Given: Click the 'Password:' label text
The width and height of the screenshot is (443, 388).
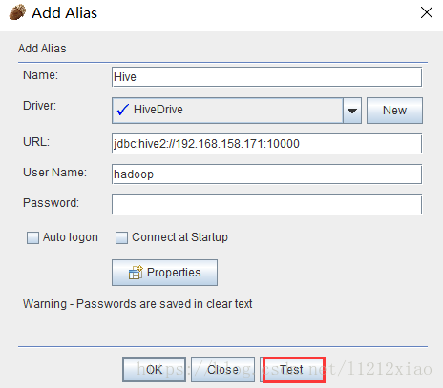Looking at the screenshot, I should coord(51,203).
